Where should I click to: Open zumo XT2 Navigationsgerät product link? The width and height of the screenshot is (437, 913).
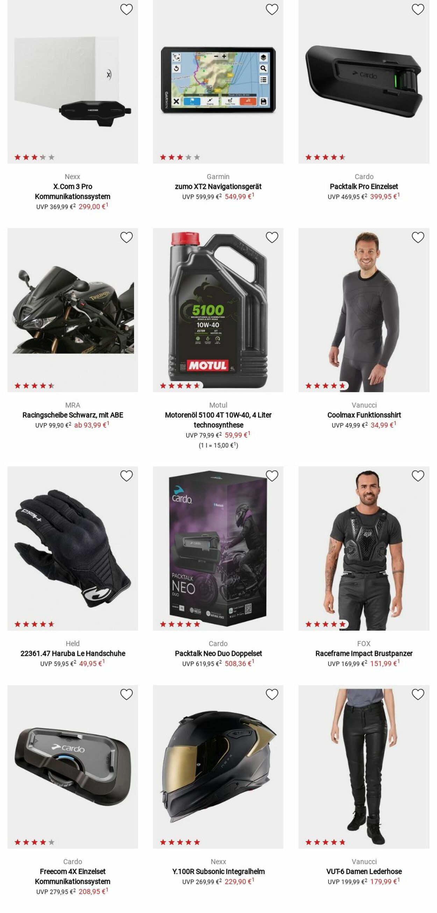pyautogui.click(x=218, y=187)
